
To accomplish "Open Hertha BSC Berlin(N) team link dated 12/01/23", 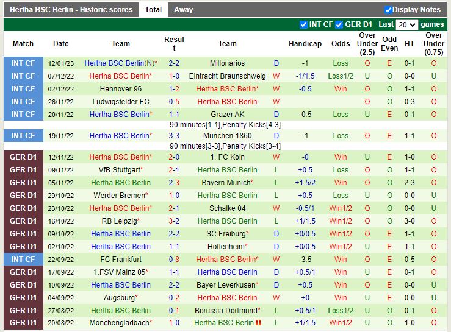I will tap(121, 63).
